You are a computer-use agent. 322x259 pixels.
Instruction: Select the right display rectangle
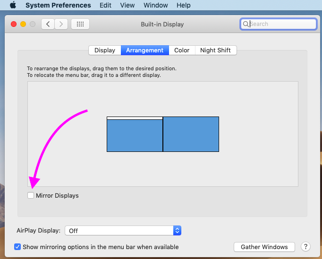(191, 134)
